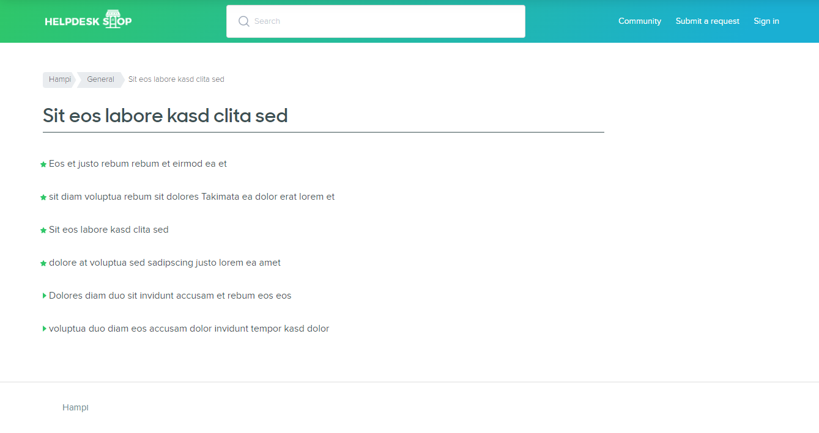This screenshot has height=433, width=819.
Task: Click arrow icon beside "Dolores diam duo"
Action: click(44, 296)
